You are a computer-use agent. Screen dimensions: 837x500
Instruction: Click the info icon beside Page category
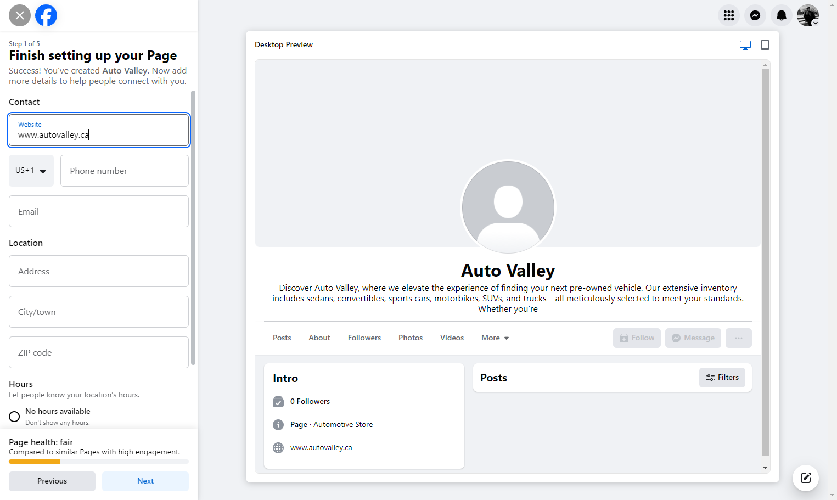[x=278, y=425]
